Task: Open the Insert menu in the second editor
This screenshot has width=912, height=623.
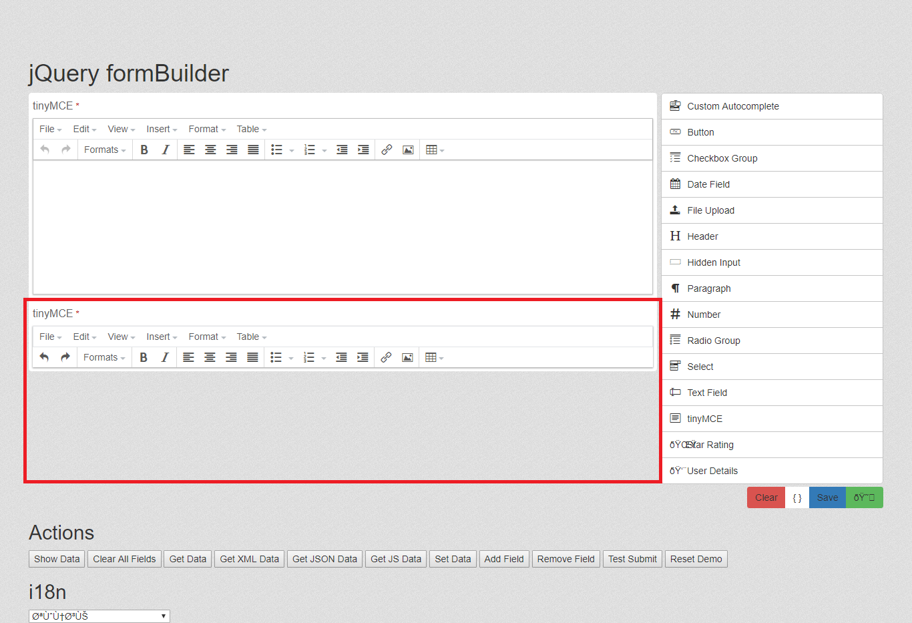Action: (158, 337)
